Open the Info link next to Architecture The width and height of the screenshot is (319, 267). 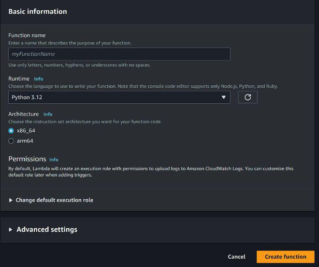pos(48,114)
